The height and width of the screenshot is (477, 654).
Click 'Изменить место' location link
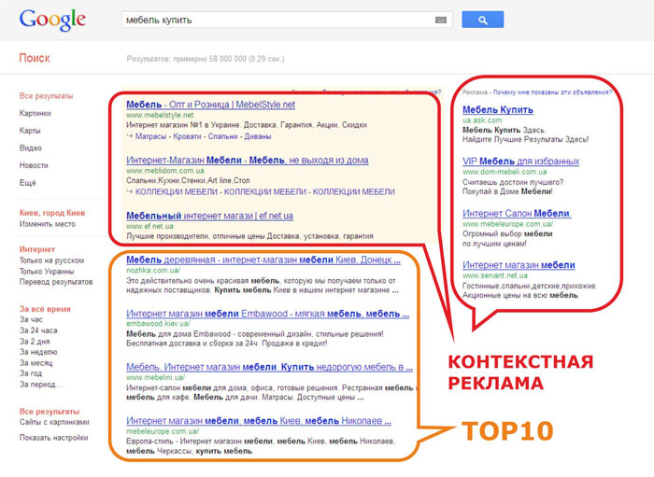47,224
